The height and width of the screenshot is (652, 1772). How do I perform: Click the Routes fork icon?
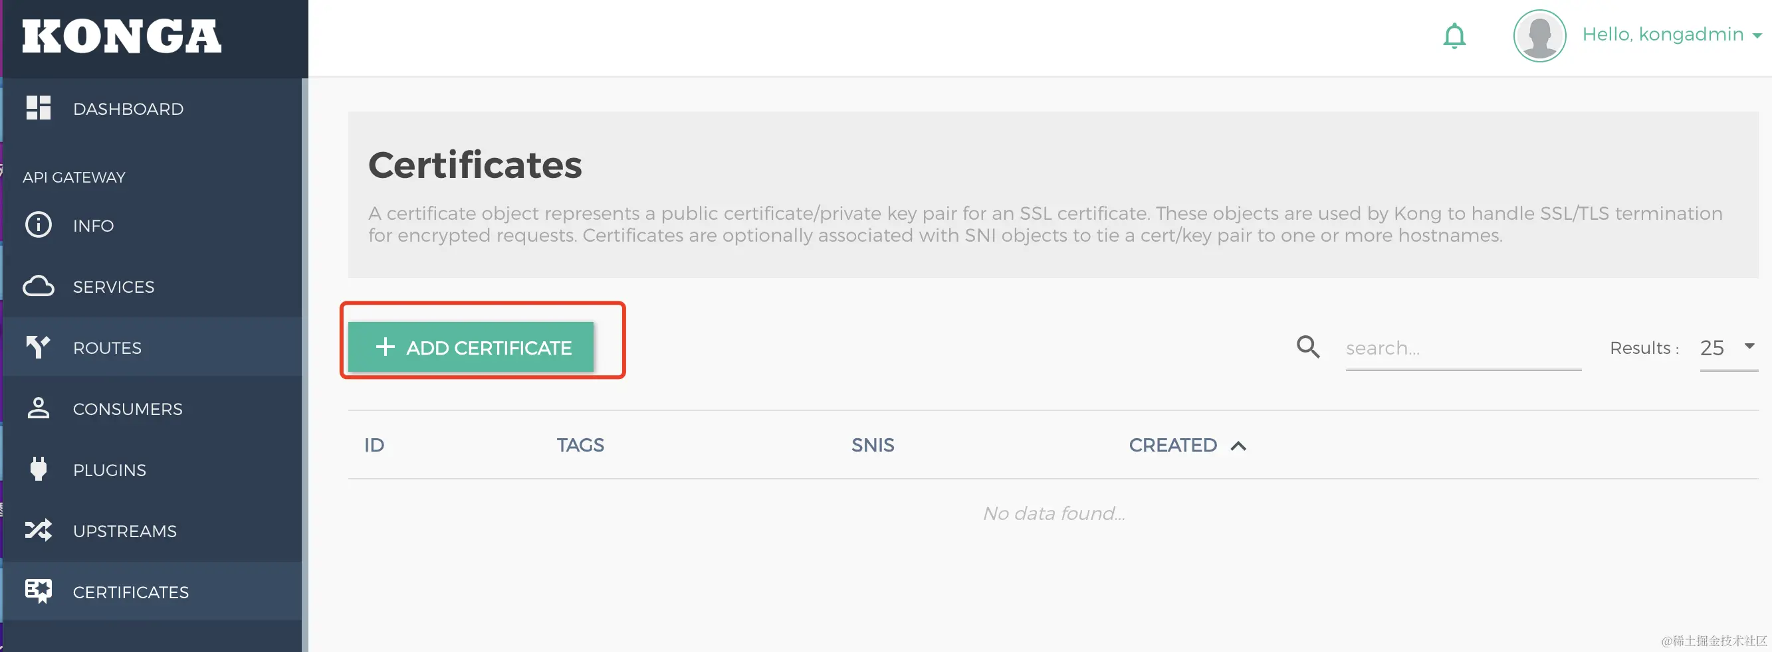point(39,347)
